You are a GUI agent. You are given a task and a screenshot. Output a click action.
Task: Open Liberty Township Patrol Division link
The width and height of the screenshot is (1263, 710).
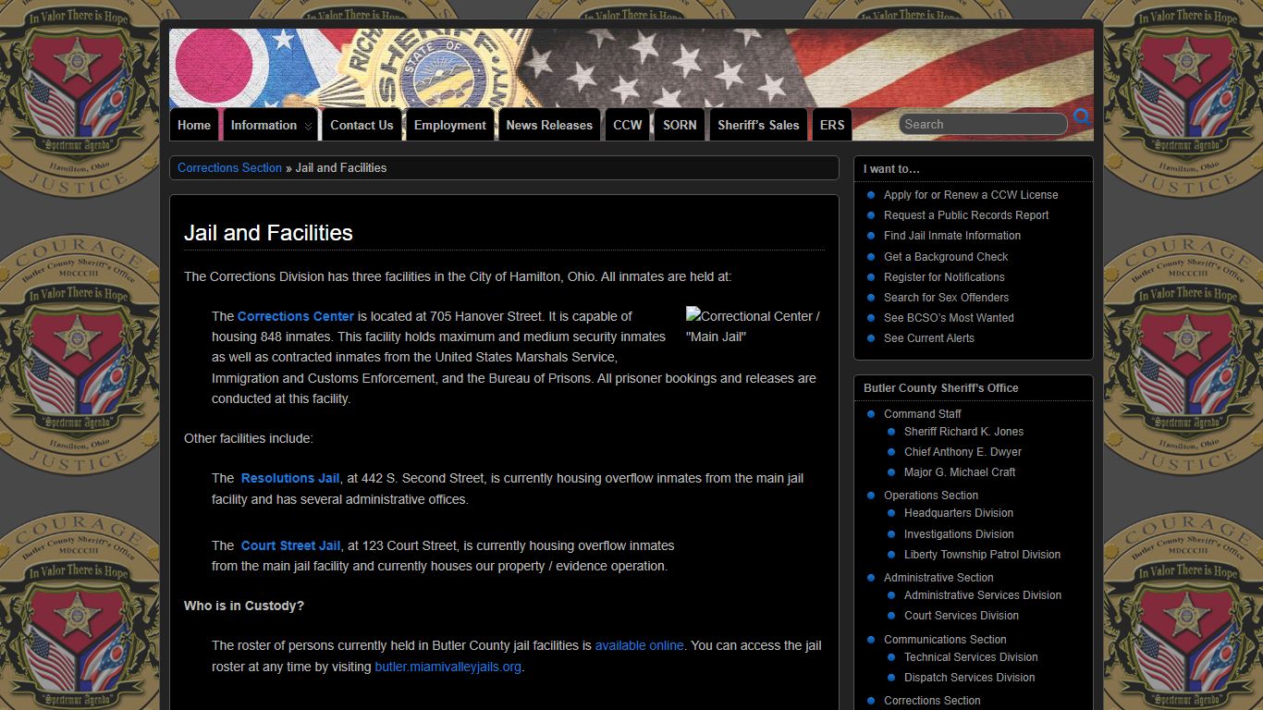pyautogui.click(x=982, y=555)
